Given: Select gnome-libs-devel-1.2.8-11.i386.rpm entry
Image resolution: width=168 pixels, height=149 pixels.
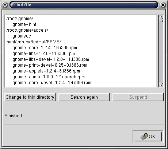Looking at the screenshot, I should (51, 59).
